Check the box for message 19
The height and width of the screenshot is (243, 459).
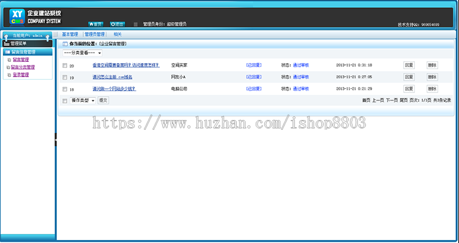pyautogui.click(x=65, y=77)
